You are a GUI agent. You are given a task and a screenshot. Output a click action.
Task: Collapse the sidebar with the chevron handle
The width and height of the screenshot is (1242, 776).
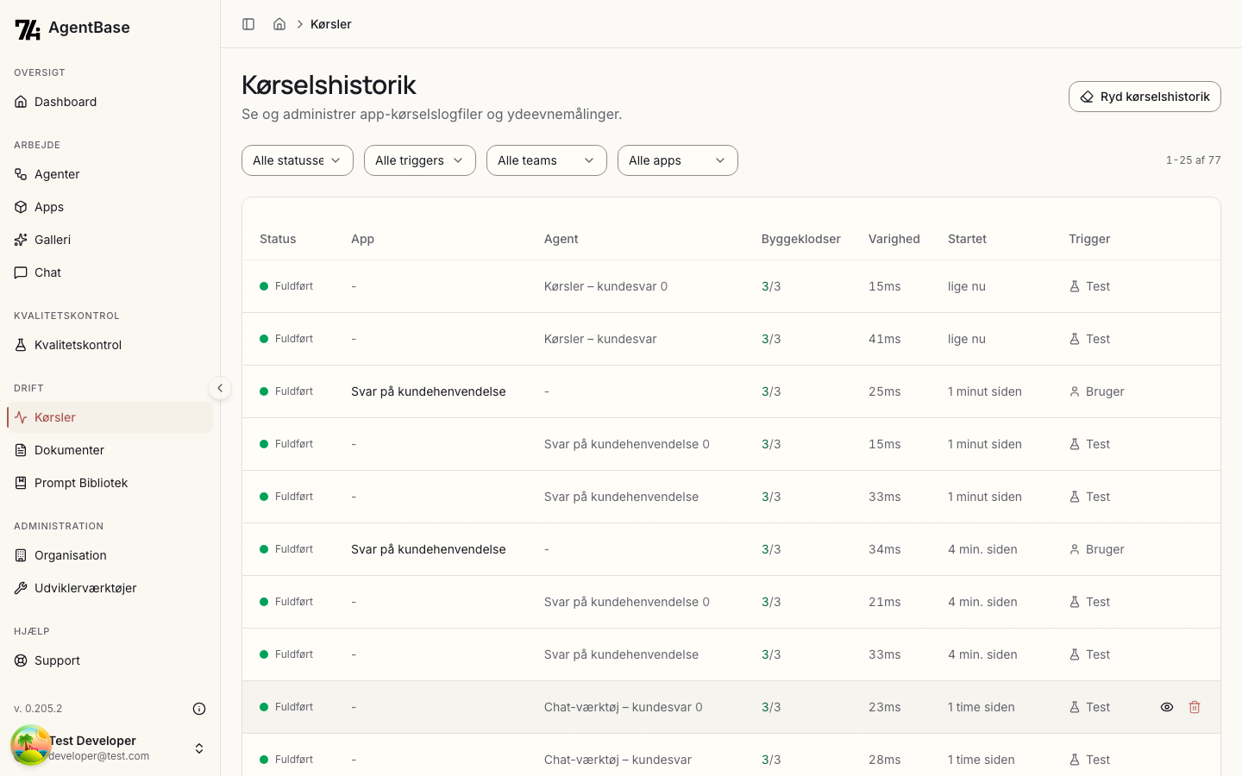[220, 388]
